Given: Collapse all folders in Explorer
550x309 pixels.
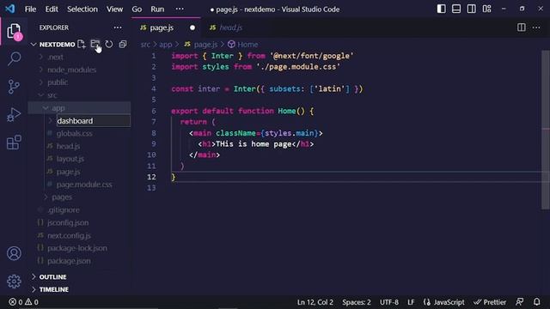Looking at the screenshot, I should coord(123,44).
